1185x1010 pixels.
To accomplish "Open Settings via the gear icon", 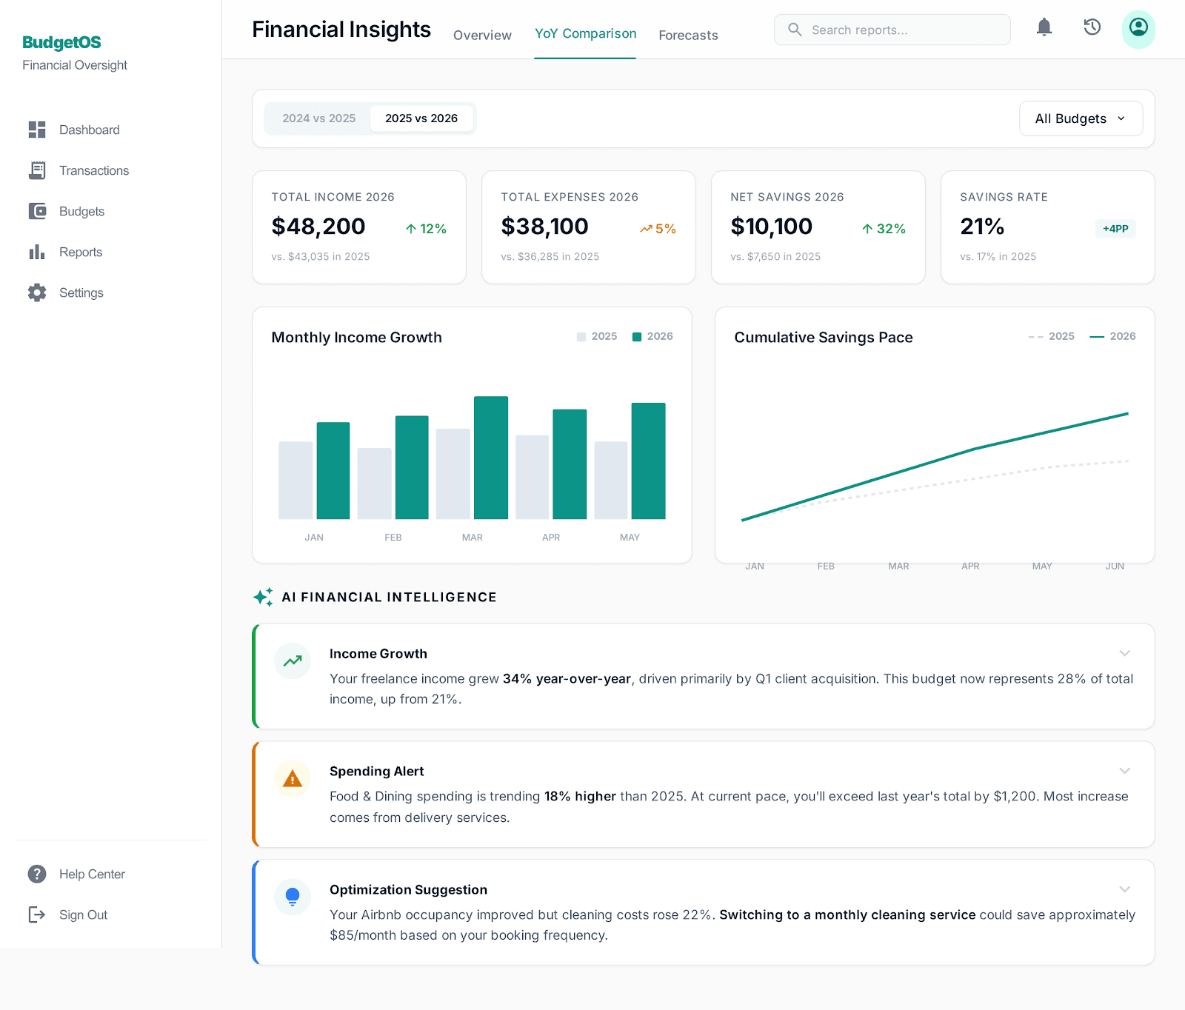I will (x=37, y=292).
